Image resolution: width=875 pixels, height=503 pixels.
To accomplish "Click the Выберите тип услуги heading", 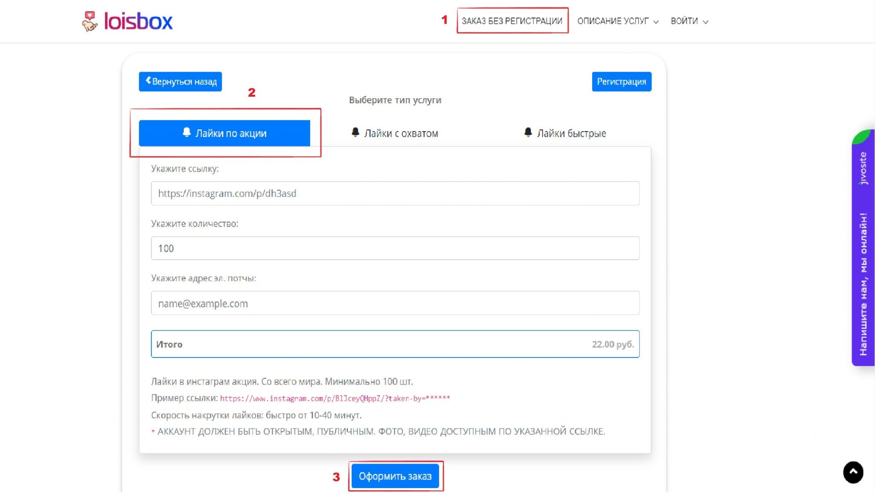I will [395, 100].
